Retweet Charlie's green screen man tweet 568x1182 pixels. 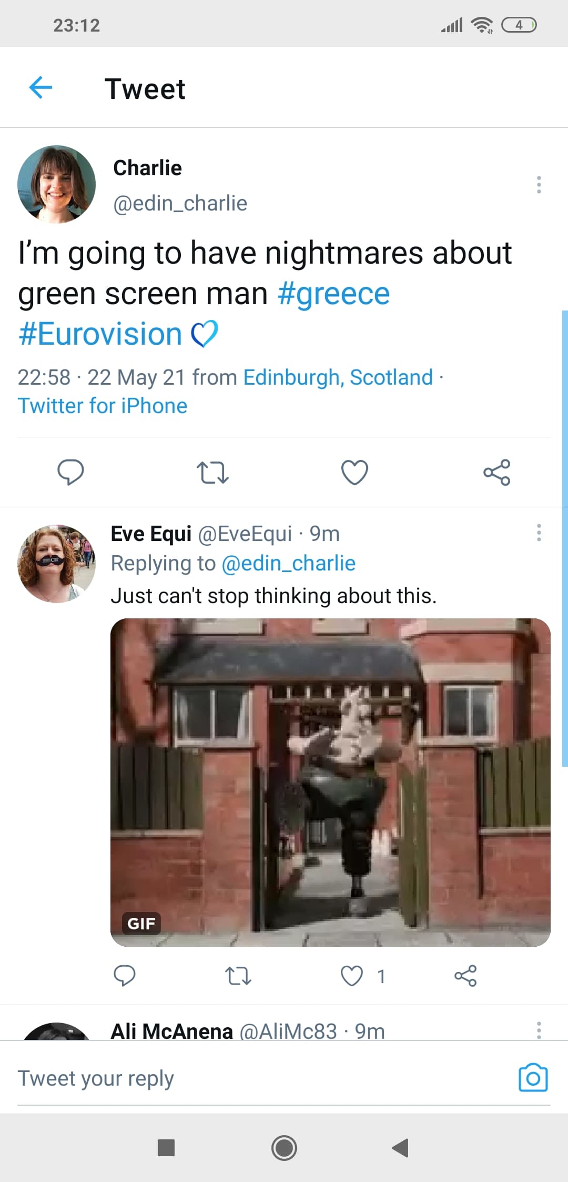[212, 472]
